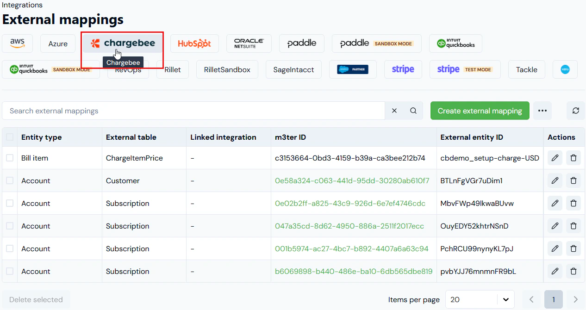Check the MbvFWp49lkwaBUvw row checkbox
Viewport: 586px width, 310px height.
click(x=10, y=203)
